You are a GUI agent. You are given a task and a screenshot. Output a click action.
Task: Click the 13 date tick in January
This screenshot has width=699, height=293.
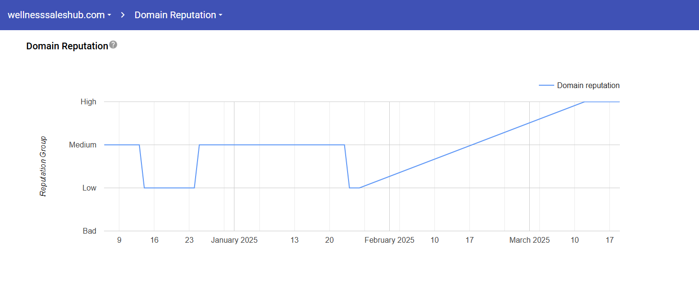294,240
